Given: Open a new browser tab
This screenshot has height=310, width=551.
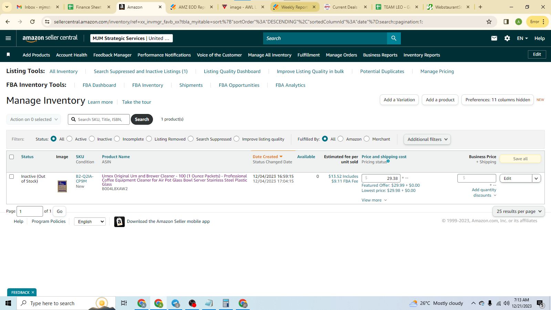Looking at the screenshot, I should click(x=480, y=7).
